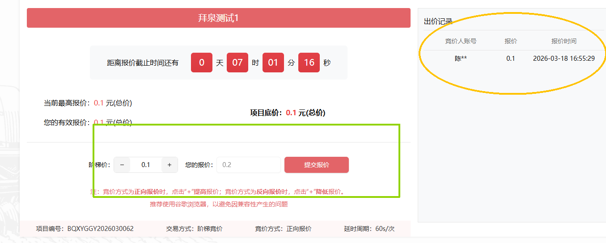The width and height of the screenshot is (606, 243).
Task: Click the countdown hours box showing 07
Action: pos(237,63)
